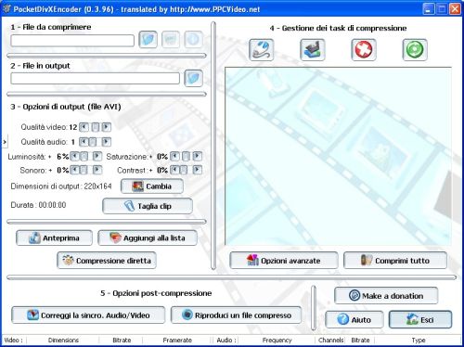464x347 pixels.
Task: Increase Sonoro percentage
Action: [97, 170]
